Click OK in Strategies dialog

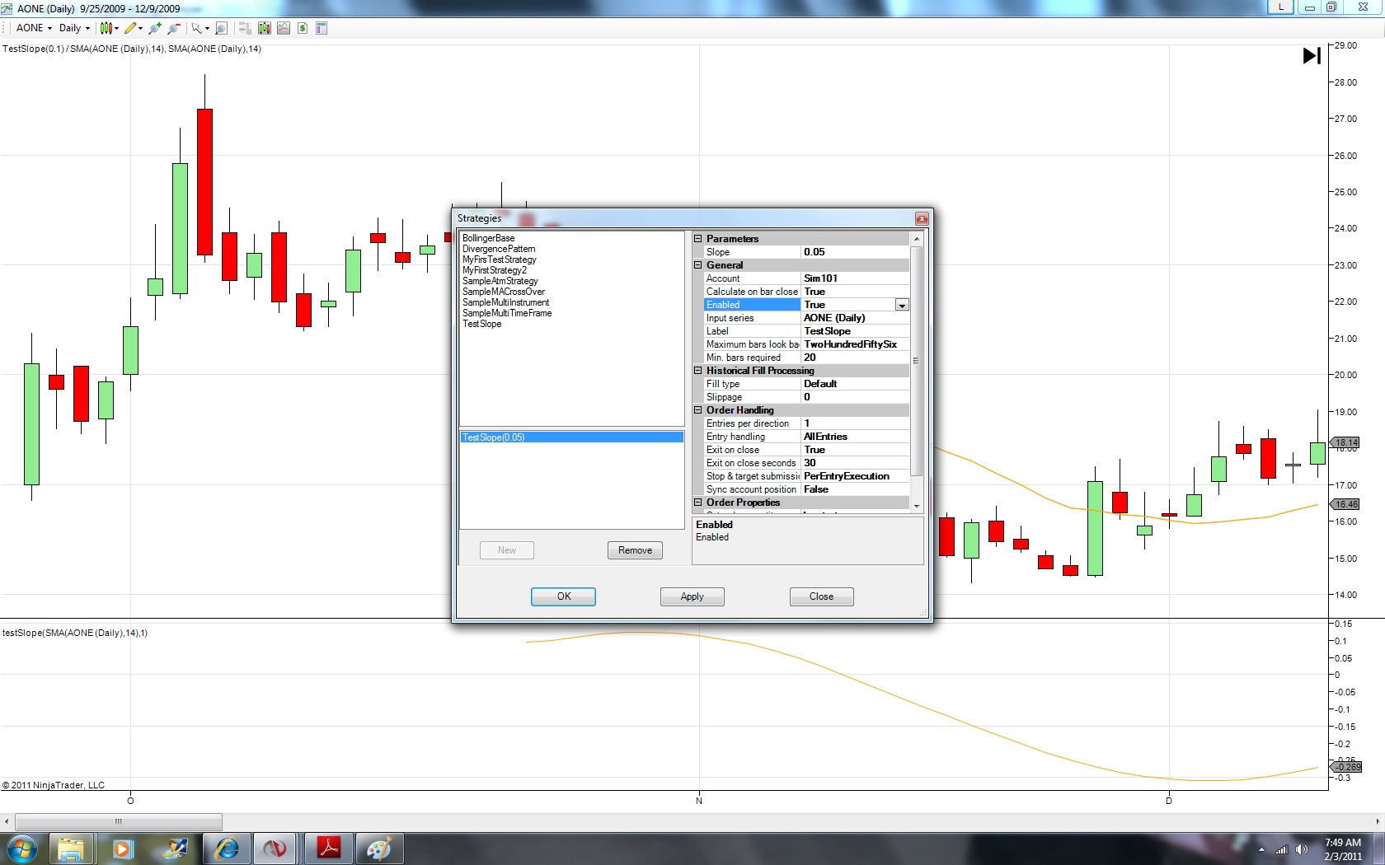(x=564, y=596)
